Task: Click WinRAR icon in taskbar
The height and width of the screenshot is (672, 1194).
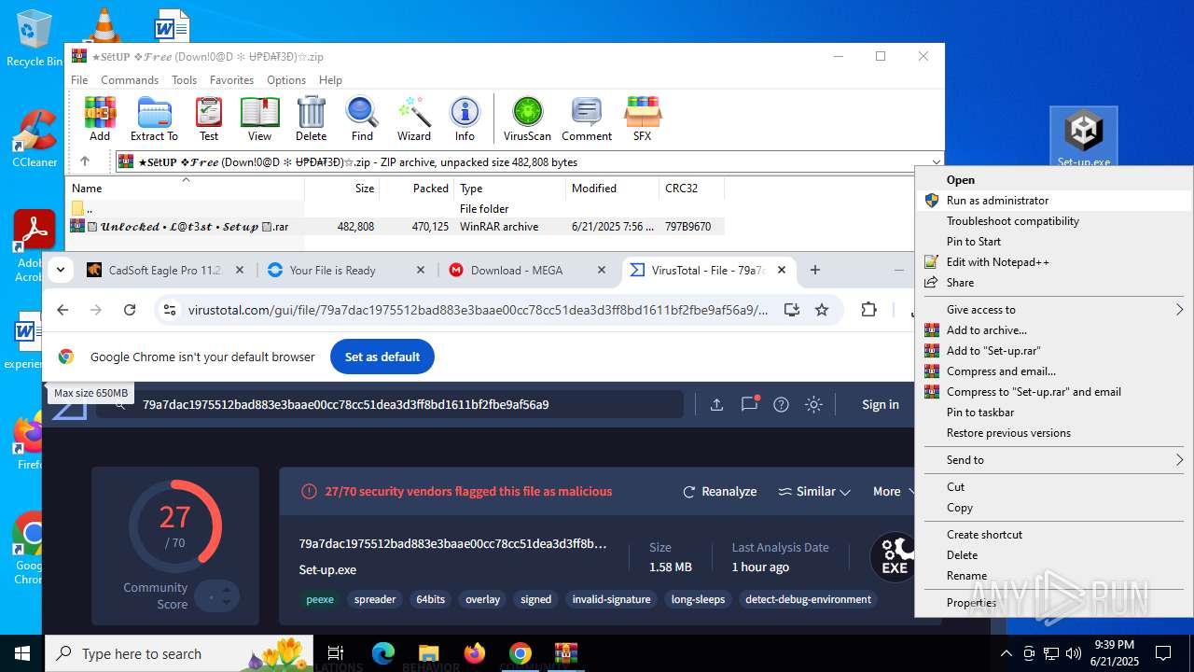Action: click(566, 653)
